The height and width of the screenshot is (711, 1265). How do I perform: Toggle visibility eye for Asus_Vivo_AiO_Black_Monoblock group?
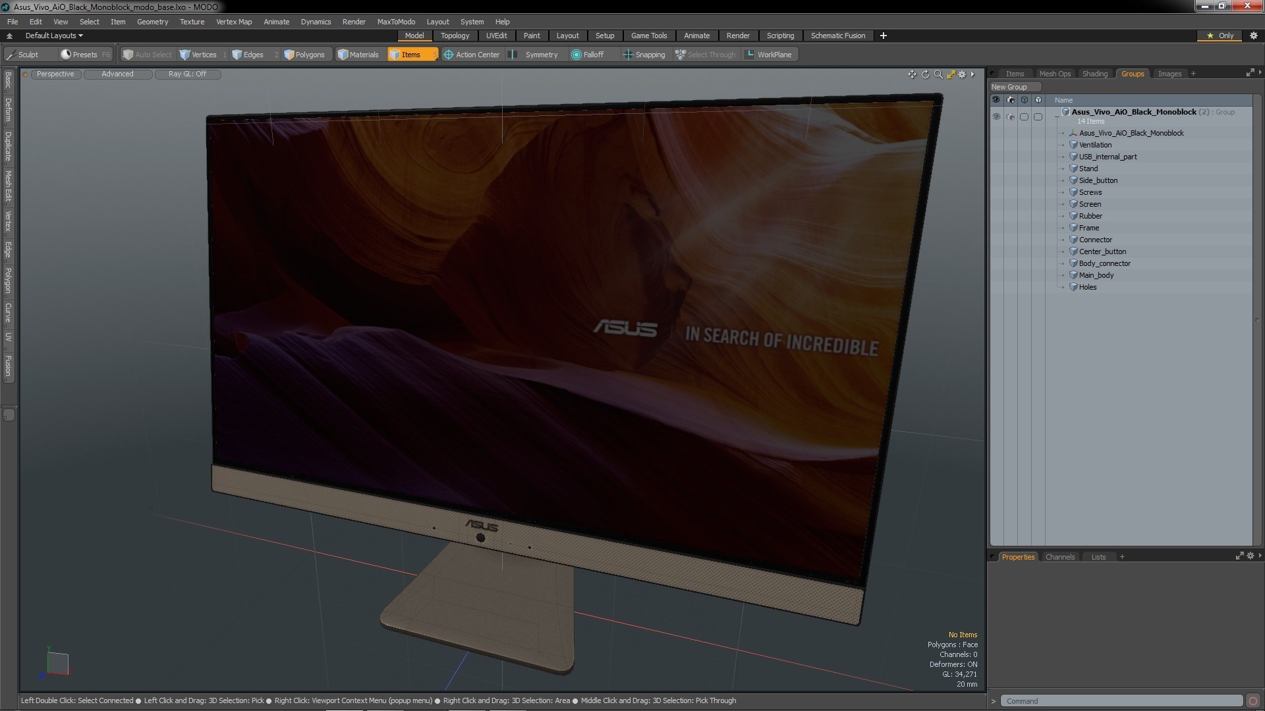tap(996, 117)
